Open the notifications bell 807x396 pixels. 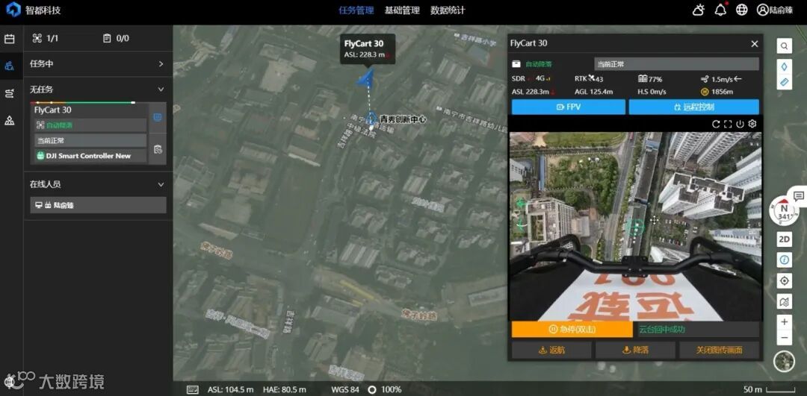(x=720, y=10)
